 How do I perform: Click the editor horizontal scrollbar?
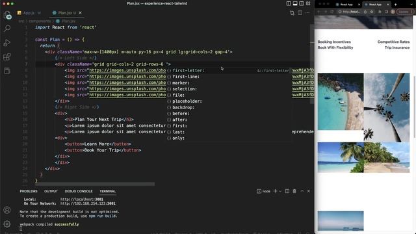pos(95,184)
